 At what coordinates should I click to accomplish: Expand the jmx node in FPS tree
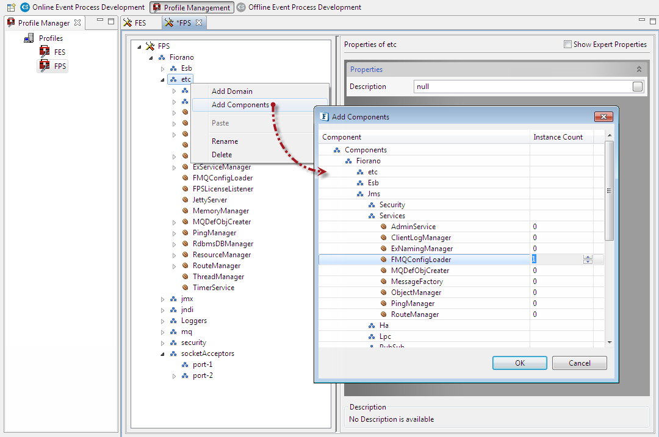(163, 299)
